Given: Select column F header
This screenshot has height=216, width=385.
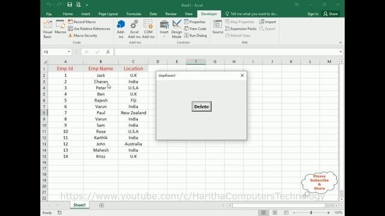Looking at the screenshot, I should (196, 62).
